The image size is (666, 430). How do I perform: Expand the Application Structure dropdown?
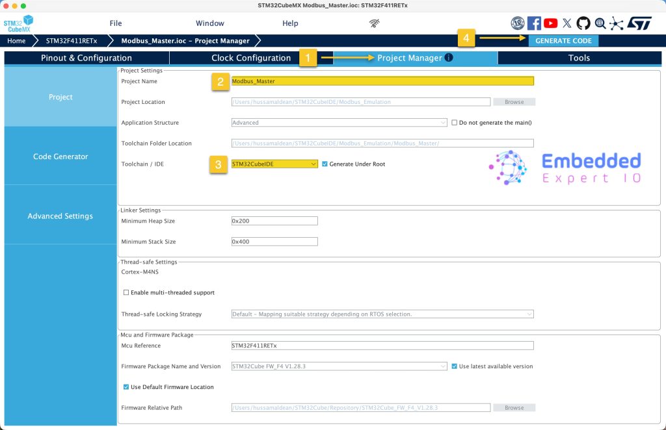339,123
